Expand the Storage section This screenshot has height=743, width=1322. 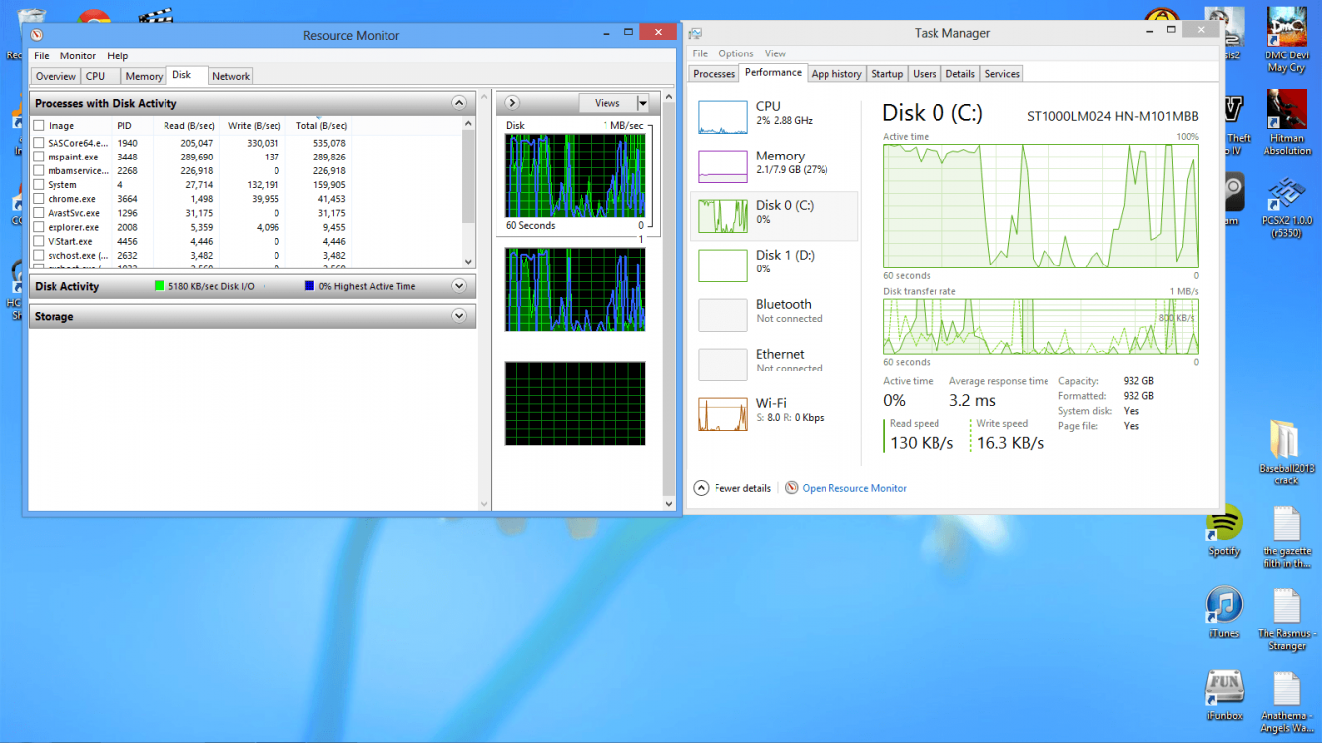pos(458,316)
